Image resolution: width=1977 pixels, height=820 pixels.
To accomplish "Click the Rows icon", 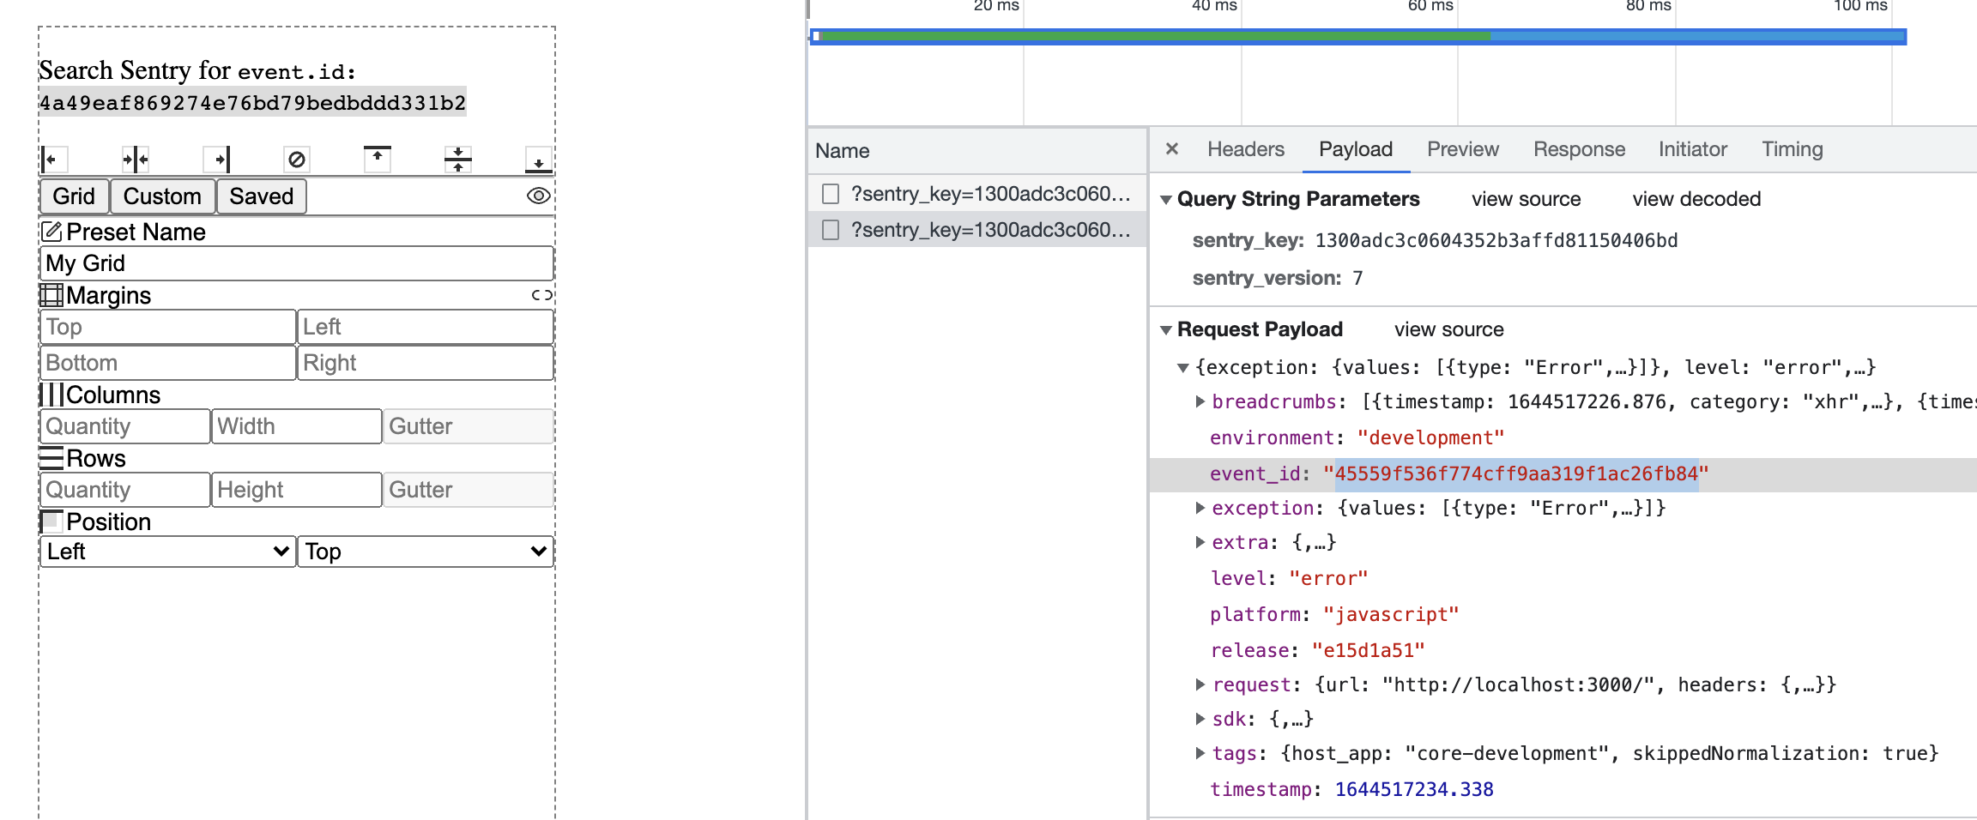I will (x=51, y=457).
